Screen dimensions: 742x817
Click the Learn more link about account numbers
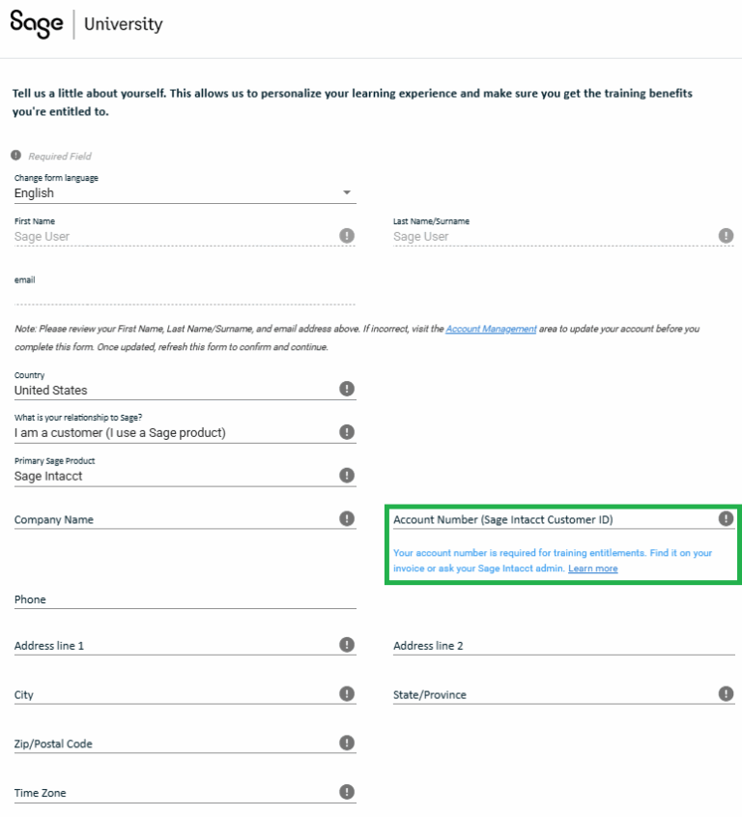pos(592,568)
